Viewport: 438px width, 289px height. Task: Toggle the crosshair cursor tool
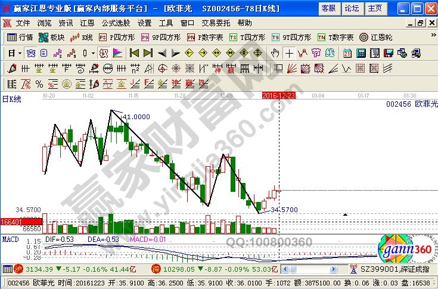(x=290, y=52)
